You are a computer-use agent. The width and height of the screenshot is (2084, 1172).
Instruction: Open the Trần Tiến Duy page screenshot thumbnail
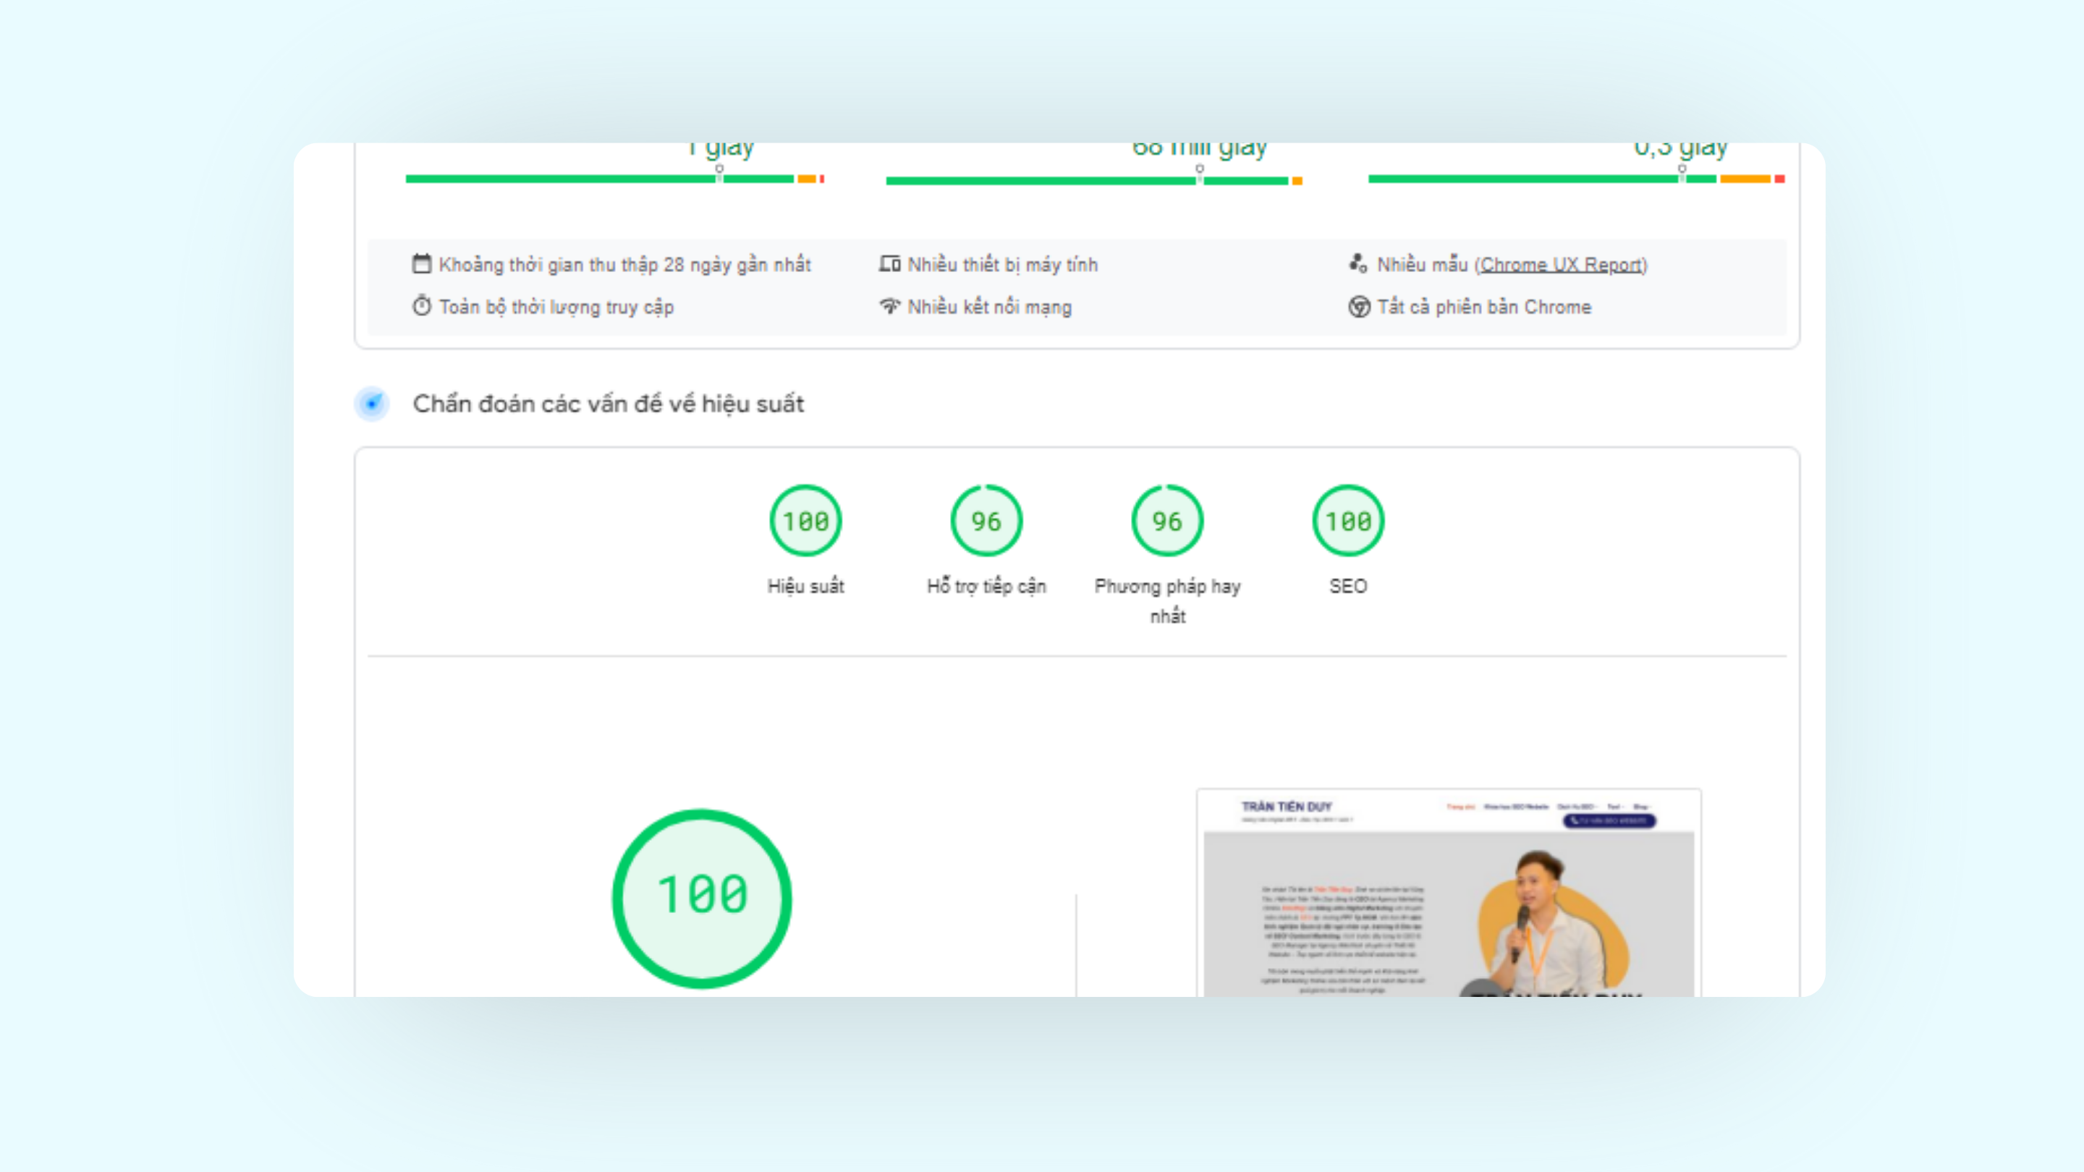[x=1448, y=893]
